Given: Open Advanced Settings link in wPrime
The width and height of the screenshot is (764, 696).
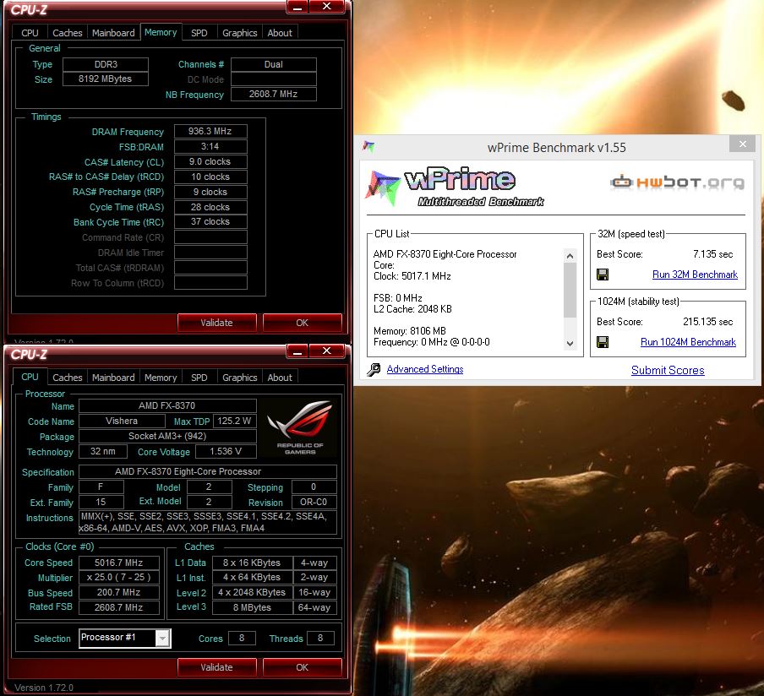Looking at the screenshot, I should pos(425,369).
